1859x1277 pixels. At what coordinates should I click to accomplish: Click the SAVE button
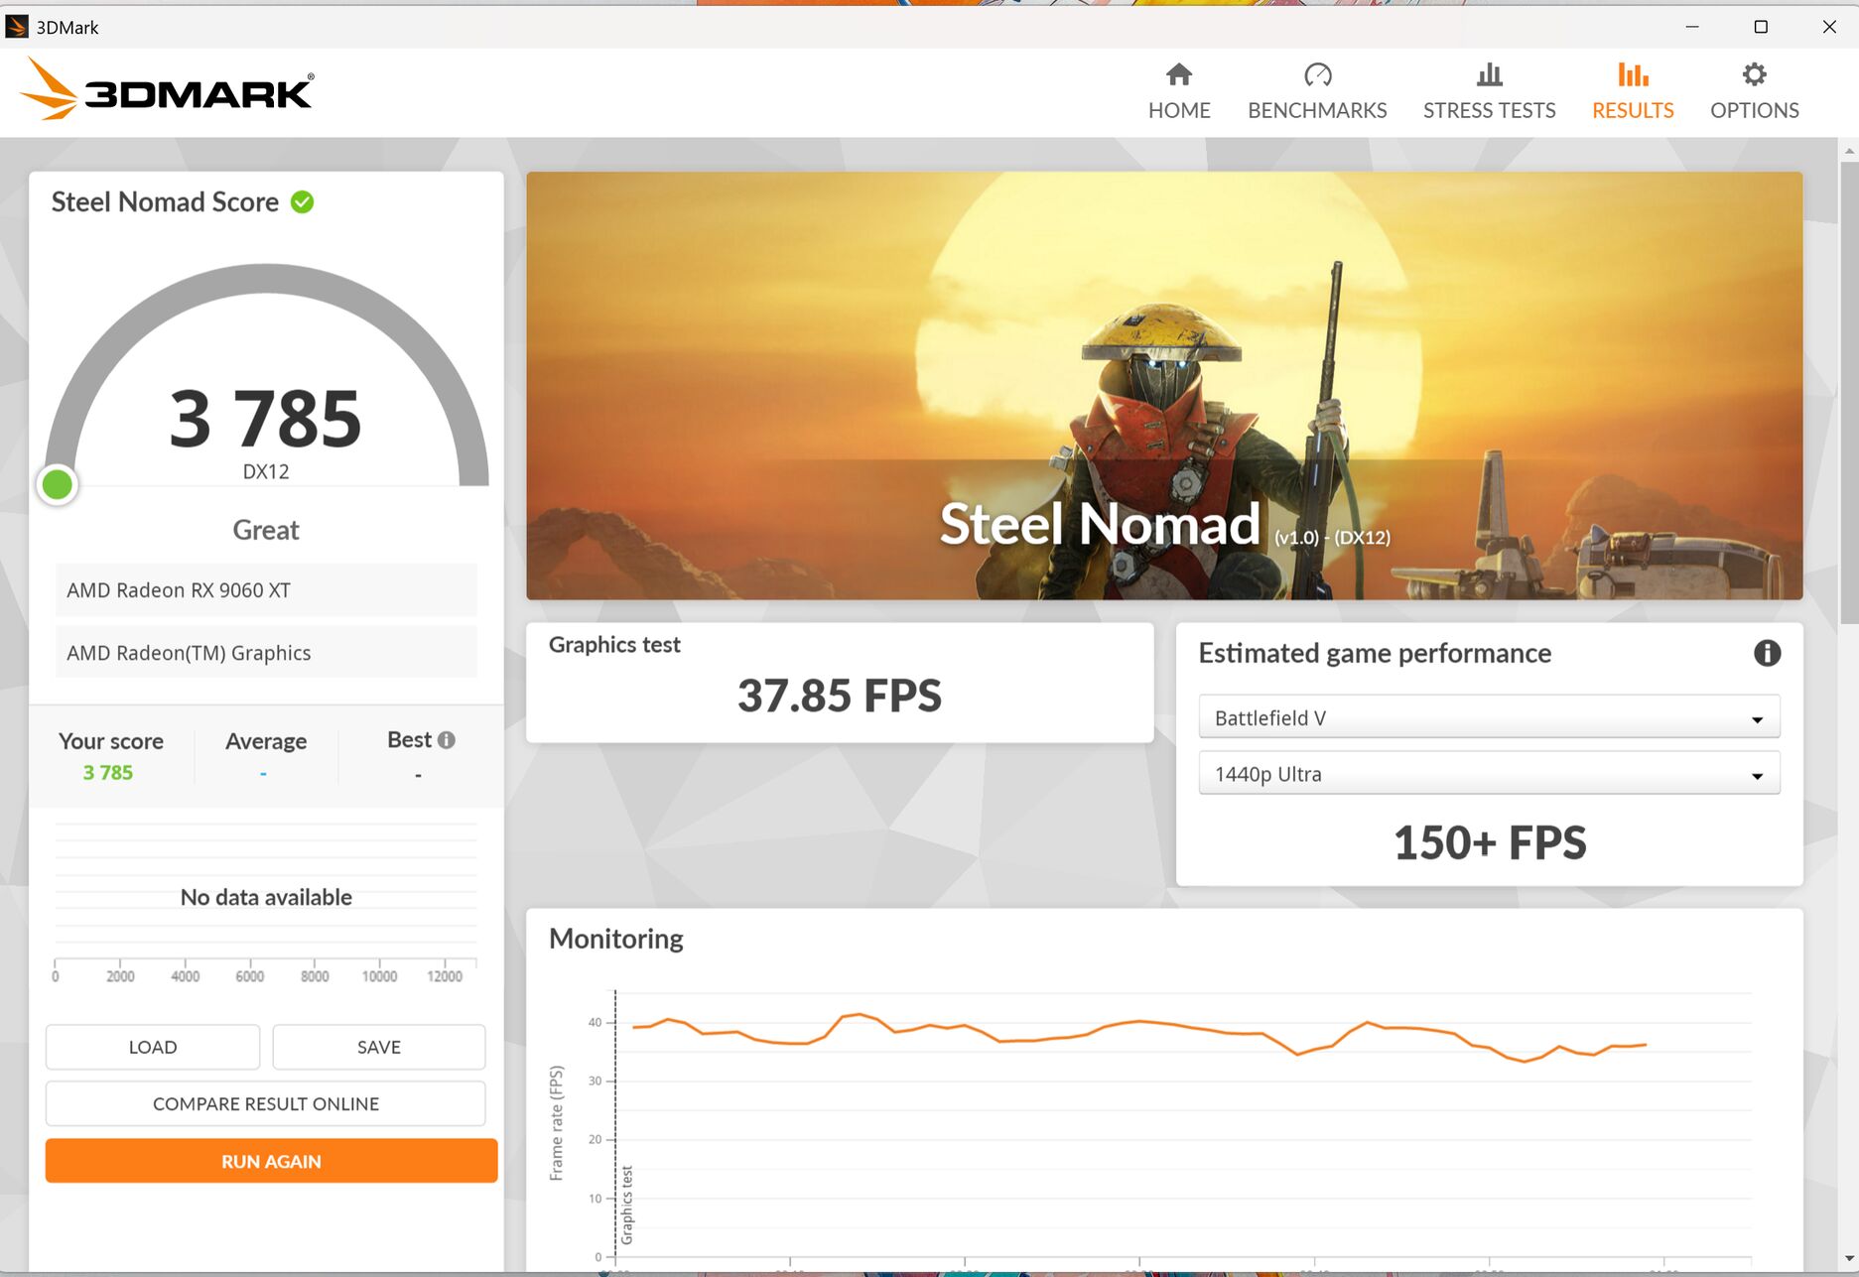coord(379,1047)
